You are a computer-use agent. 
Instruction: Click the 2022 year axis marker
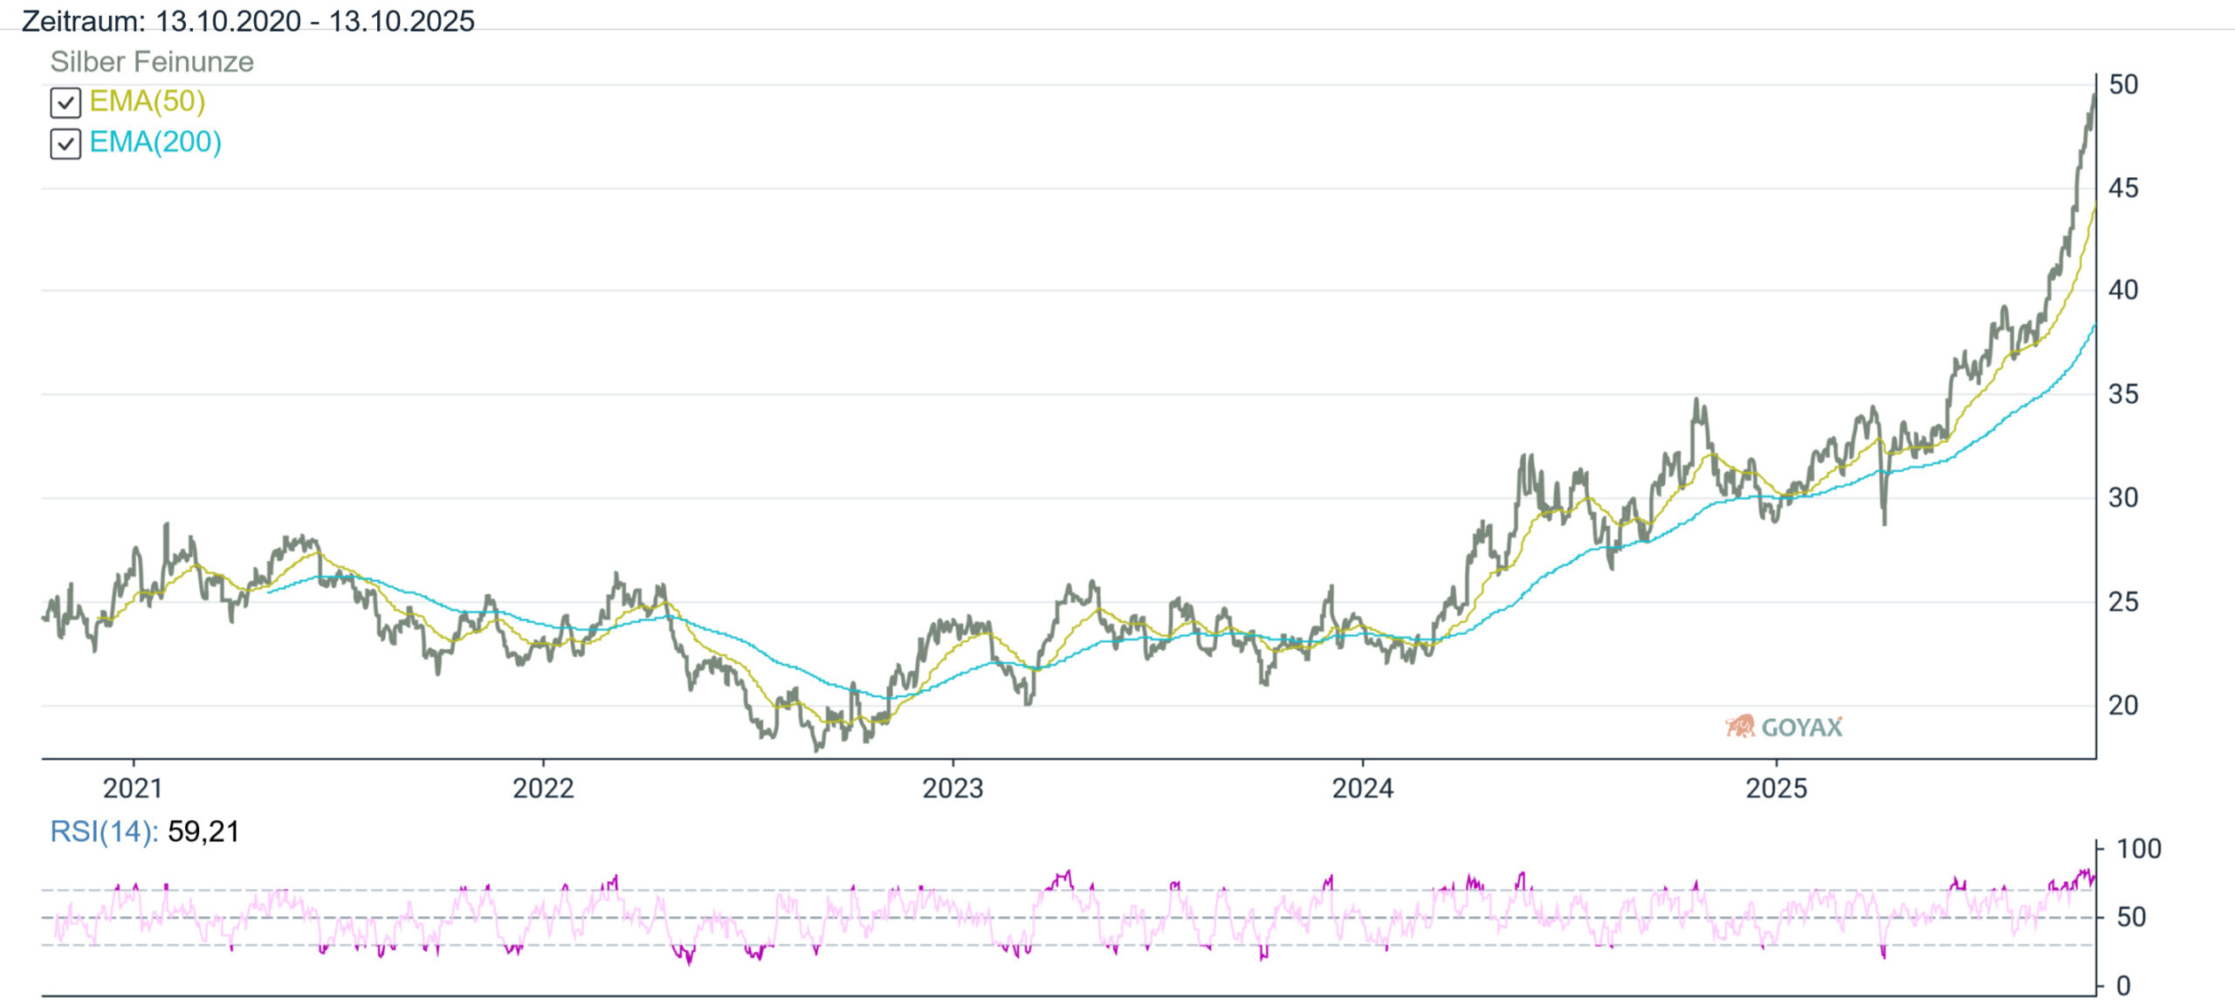(543, 788)
